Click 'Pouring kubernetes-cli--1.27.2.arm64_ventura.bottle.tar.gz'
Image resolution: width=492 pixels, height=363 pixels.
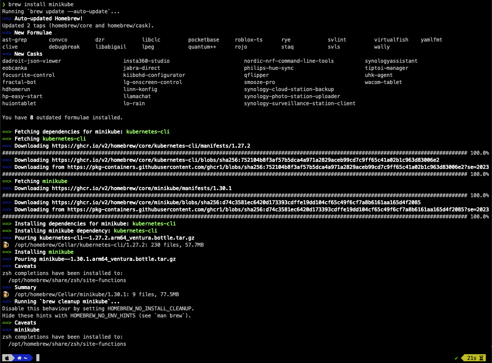(105, 238)
